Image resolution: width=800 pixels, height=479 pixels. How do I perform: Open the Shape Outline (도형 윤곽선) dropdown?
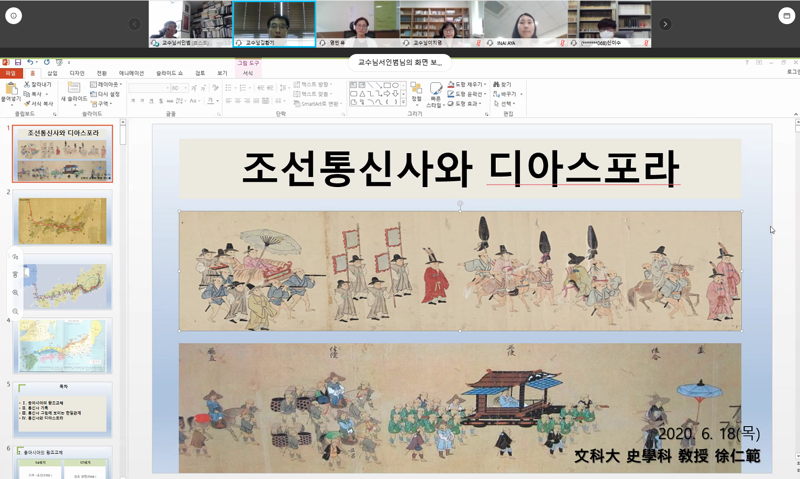[x=467, y=94]
